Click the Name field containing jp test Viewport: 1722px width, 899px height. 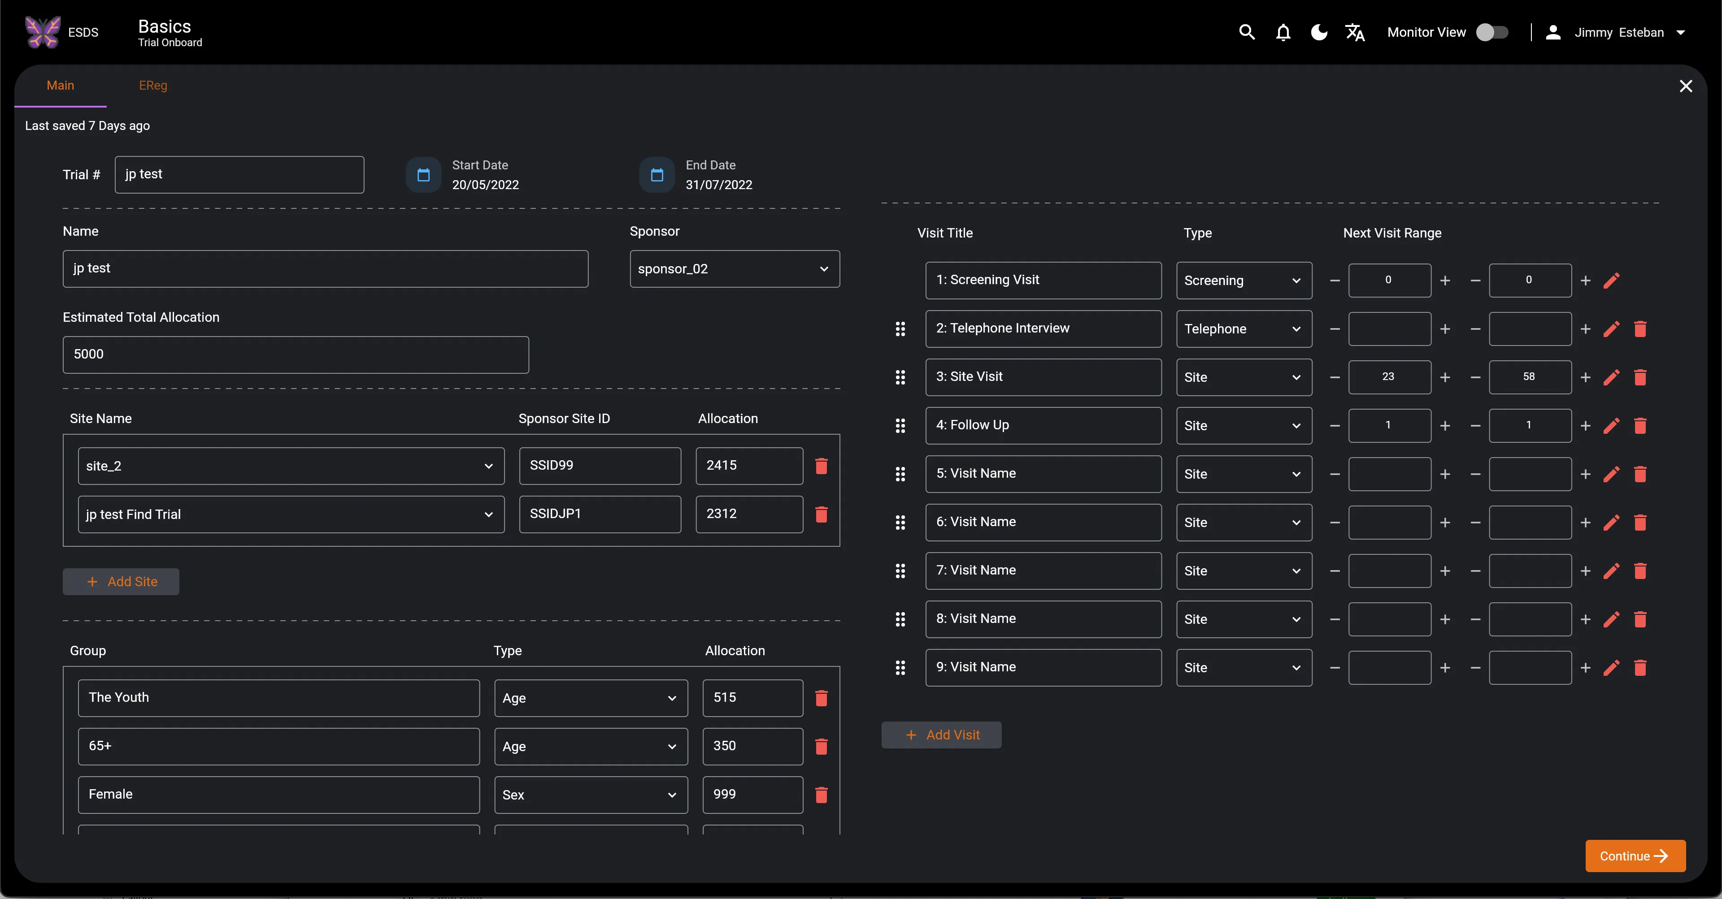(x=326, y=268)
